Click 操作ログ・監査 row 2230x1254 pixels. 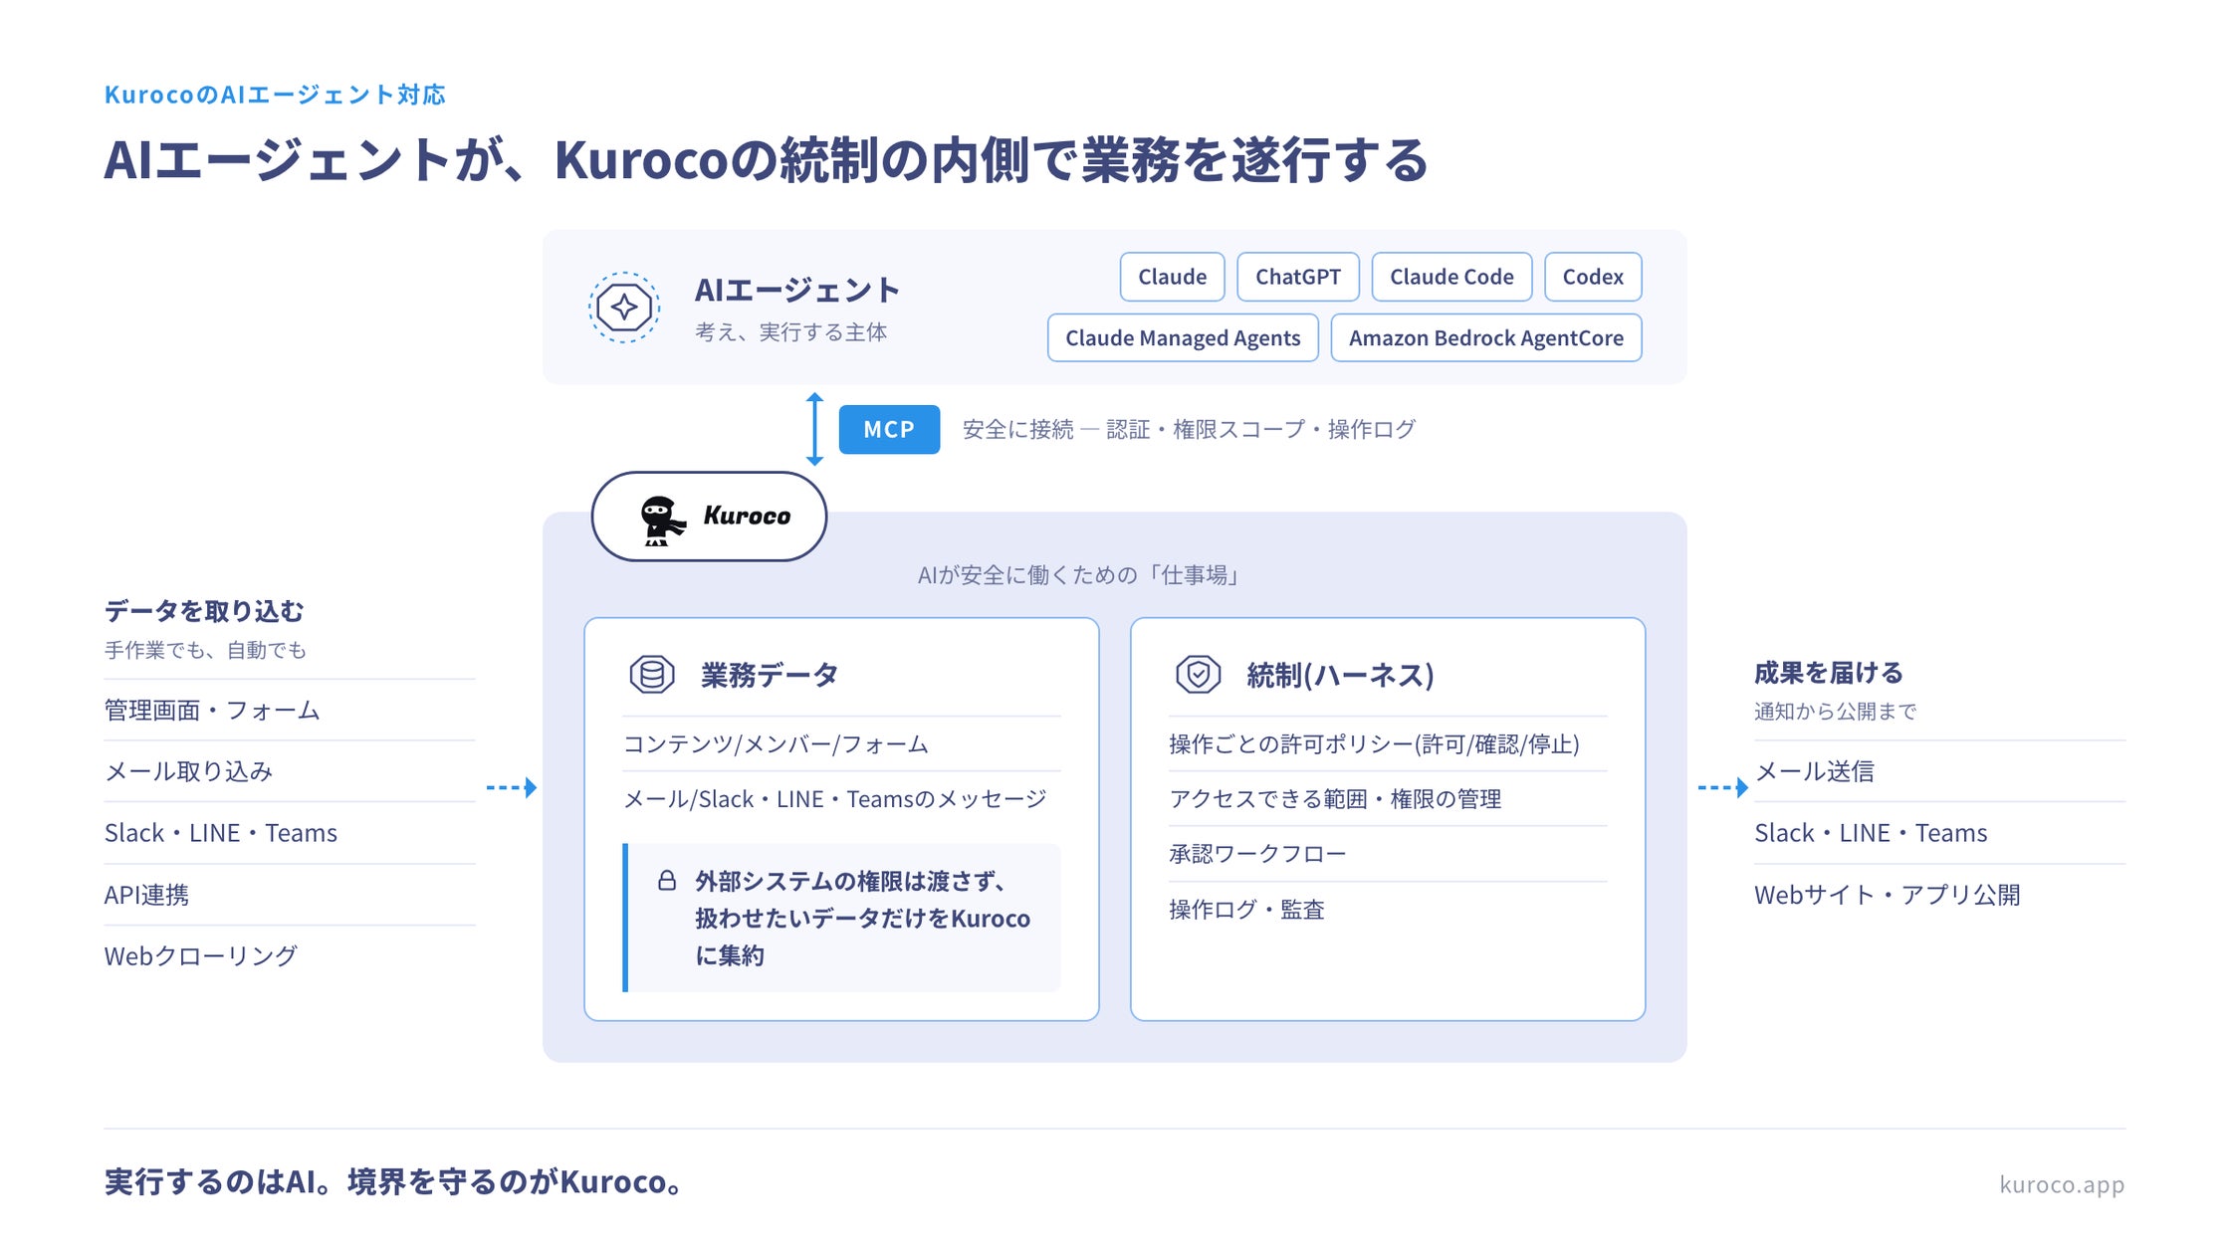click(1388, 910)
